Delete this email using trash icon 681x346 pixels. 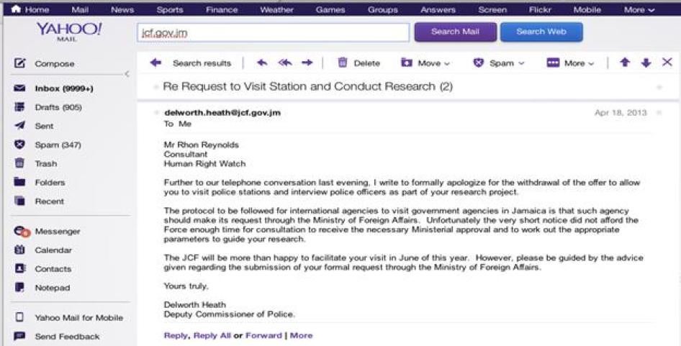[x=343, y=63]
